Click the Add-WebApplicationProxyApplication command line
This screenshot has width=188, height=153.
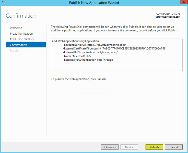tap(75, 41)
